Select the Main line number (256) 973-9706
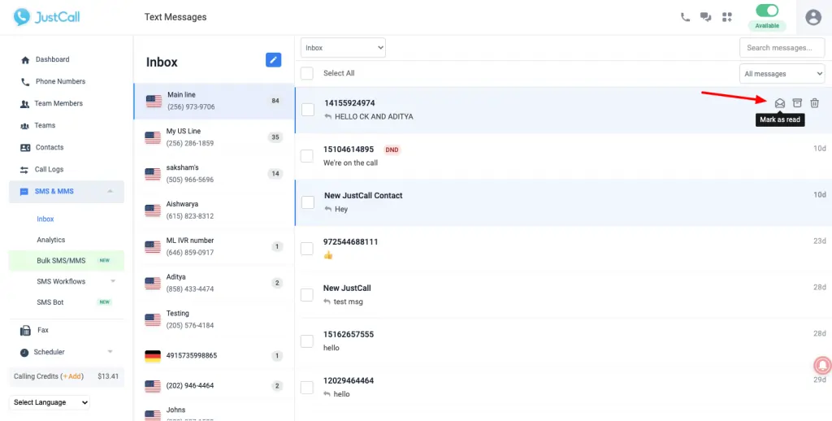 click(x=214, y=101)
